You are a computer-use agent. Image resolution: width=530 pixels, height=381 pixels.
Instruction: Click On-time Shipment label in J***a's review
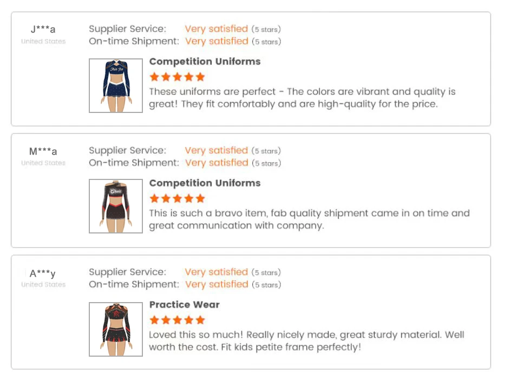tap(134, 41)
